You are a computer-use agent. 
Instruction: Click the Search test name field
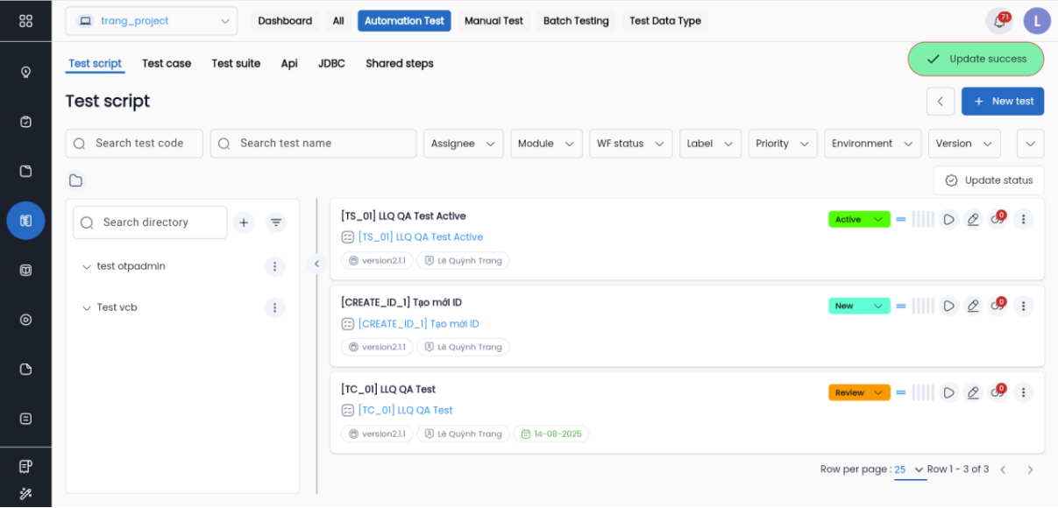click(x=313, y=144)
